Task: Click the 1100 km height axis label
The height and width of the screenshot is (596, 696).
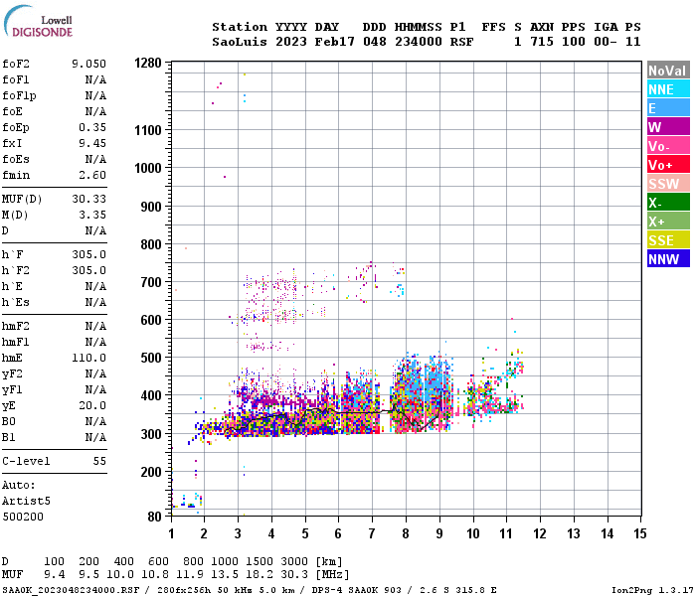Action: [x=148, y=130]
